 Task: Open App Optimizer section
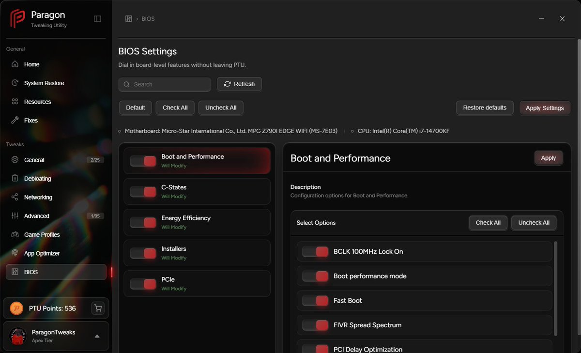coord(56,253)
